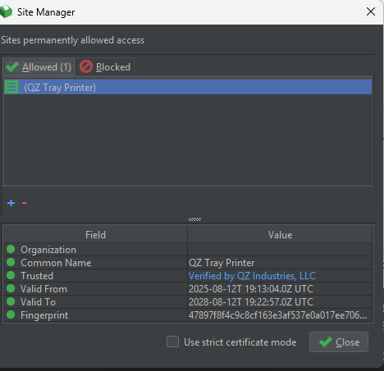Select the (QZ Tray Printer) list entry

(x=188, y=87)
